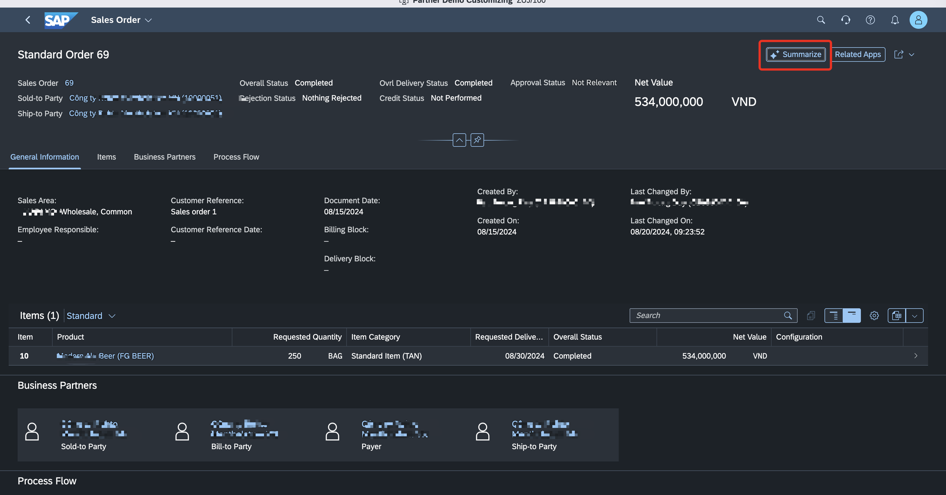Click the back navigation arrow

pyautogui.click(x=28, y=20)
